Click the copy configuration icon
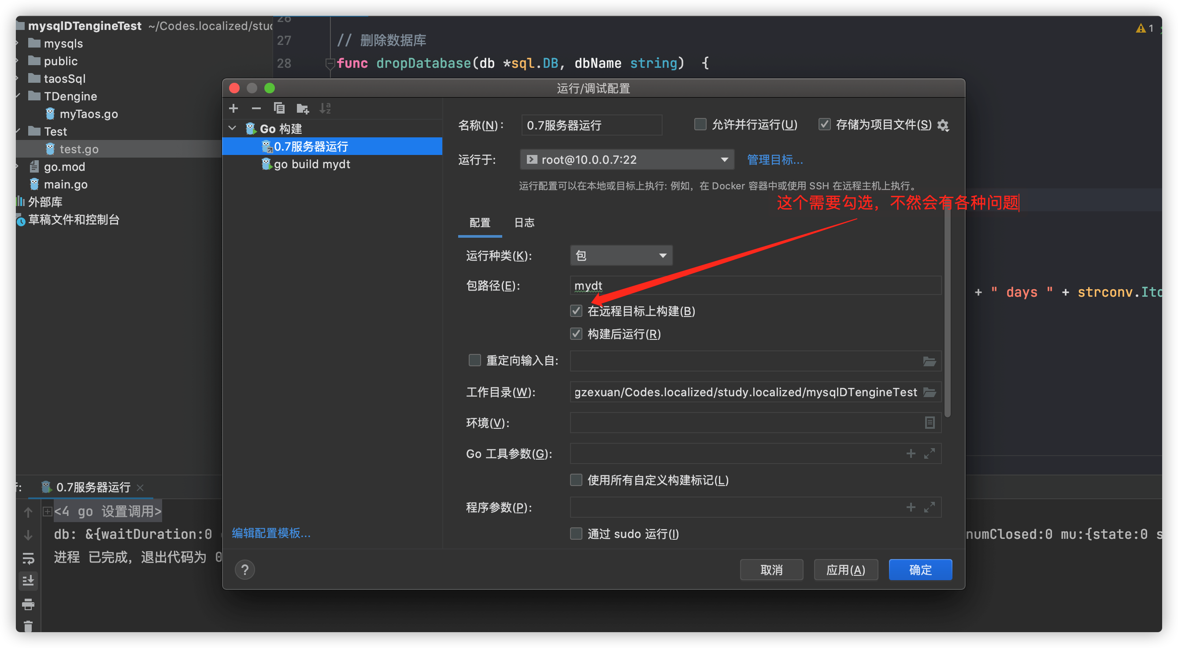1178x648 pixels. (x=279, y=108)
